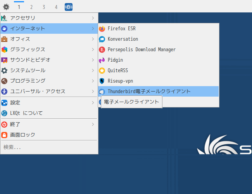Expand the アクセサリ submenu arrow
This screenshot has width=252, height=194.
93,18
